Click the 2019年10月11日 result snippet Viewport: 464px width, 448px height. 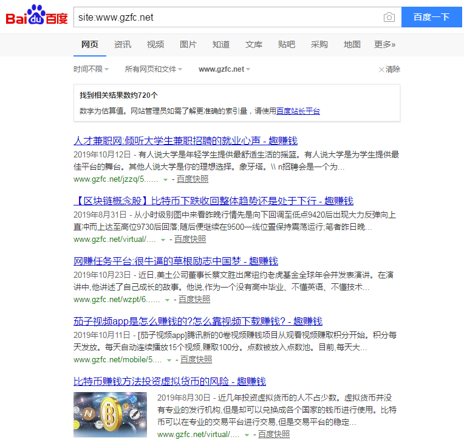(235, 341)
